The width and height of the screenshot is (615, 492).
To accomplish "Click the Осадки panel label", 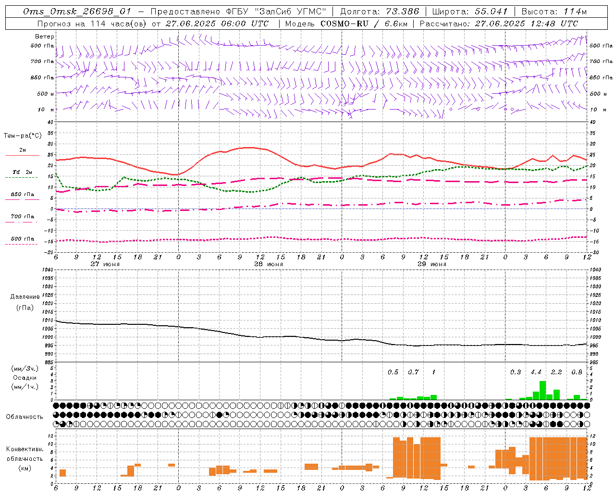I will pos(25,378).
